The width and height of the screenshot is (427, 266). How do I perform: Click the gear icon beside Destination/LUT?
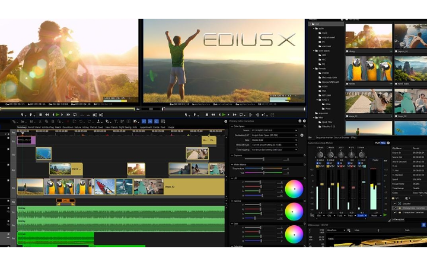pos(301,135)
